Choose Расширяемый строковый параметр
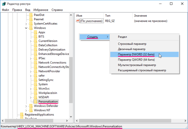This screenshot has height=129, width=188. [x=144, y=70]
